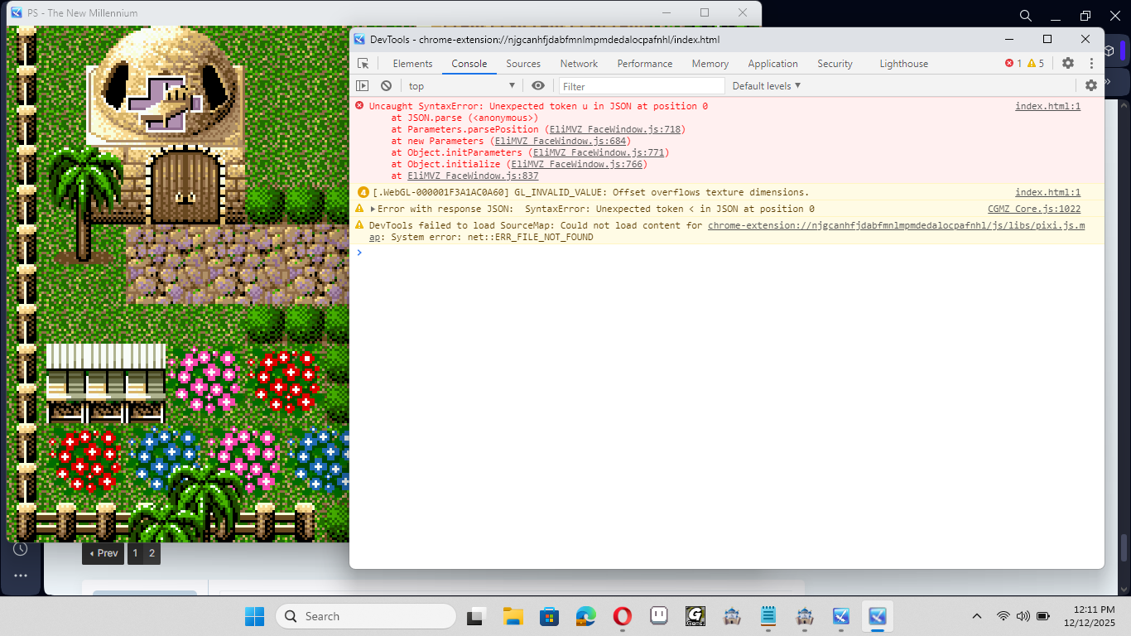
Task: Open the Network tab
Action: tap(579, 64)
